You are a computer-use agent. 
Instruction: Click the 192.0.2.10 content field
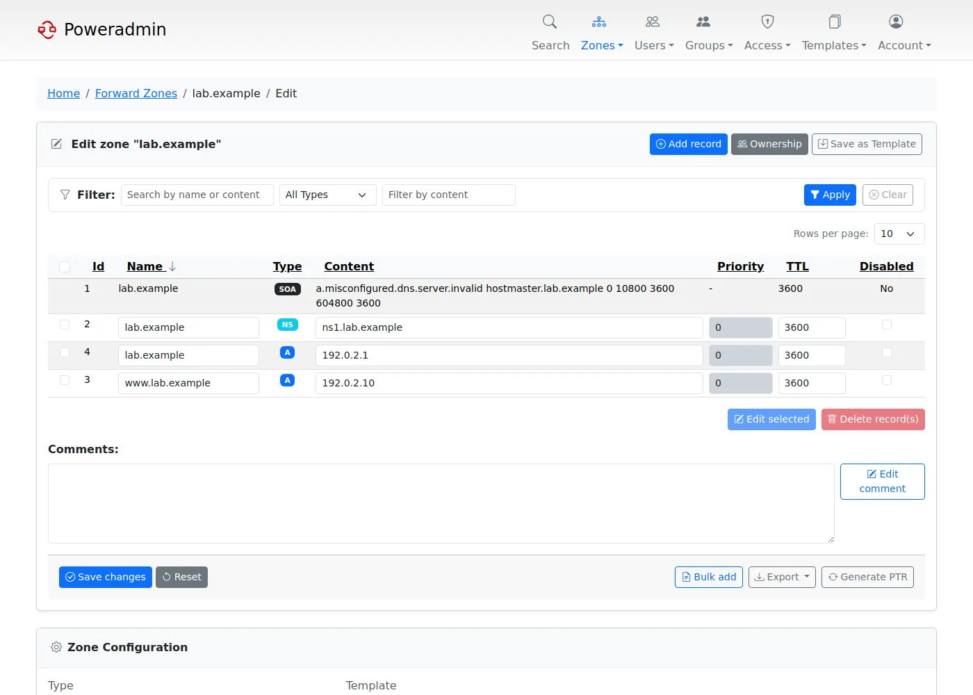point(509,383)
